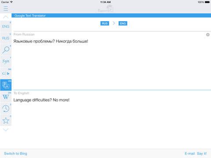
Task: Open the Syn synonyms section
Action: click(6, 61)
